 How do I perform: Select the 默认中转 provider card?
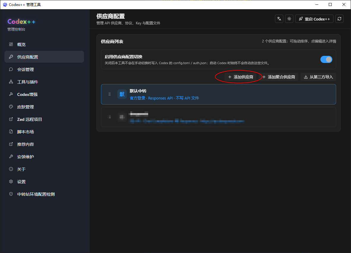pyautogui.click(x=219, y=94)
